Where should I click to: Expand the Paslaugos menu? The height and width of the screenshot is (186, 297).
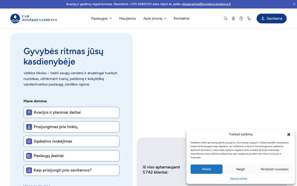click(x=101, y=19)
